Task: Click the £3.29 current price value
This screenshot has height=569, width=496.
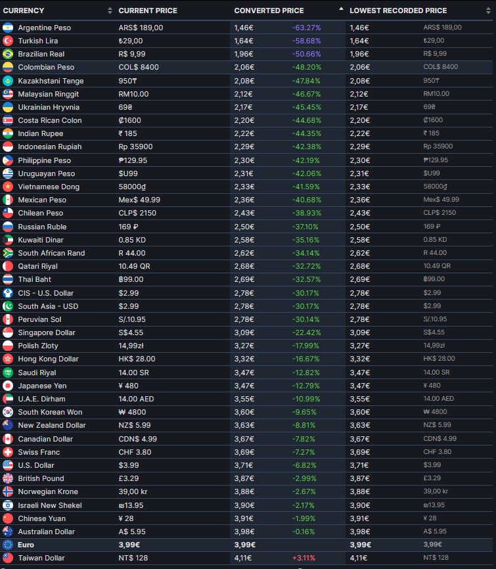Action: click(129, 478)
